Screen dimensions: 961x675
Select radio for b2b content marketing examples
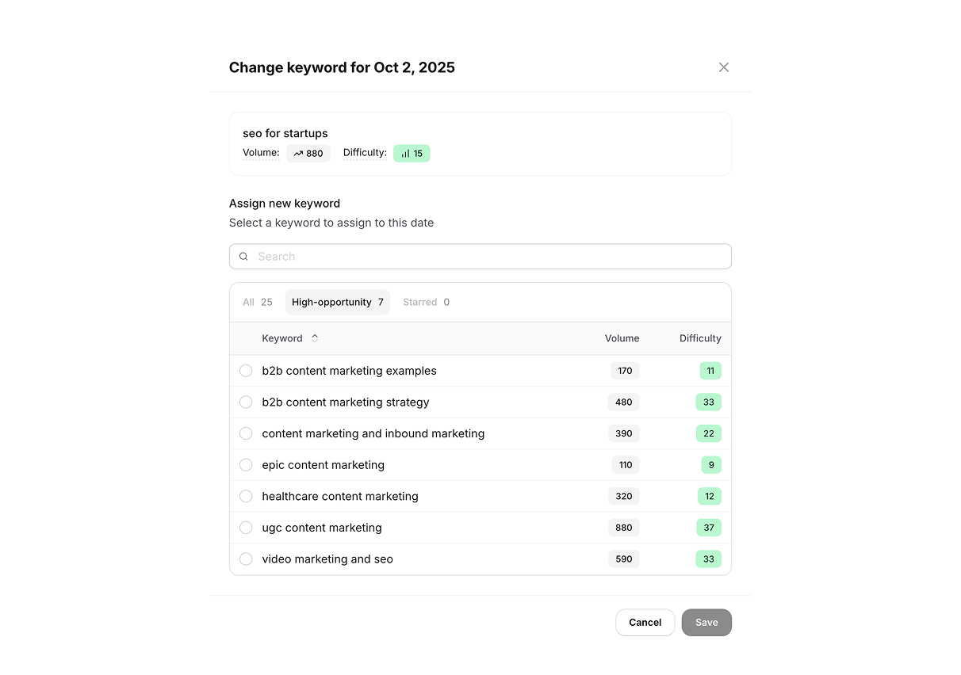pyautogui.click(x=246, y=371)
